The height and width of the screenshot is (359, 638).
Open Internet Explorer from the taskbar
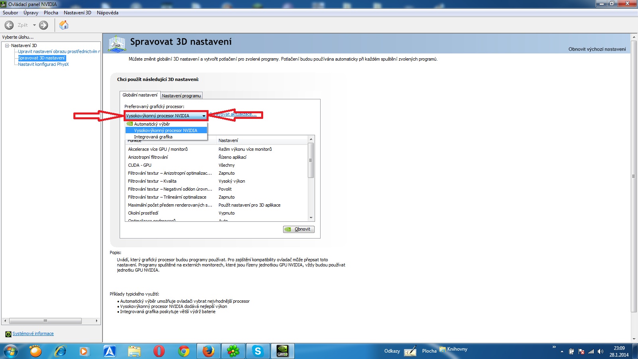click(60, 351)
